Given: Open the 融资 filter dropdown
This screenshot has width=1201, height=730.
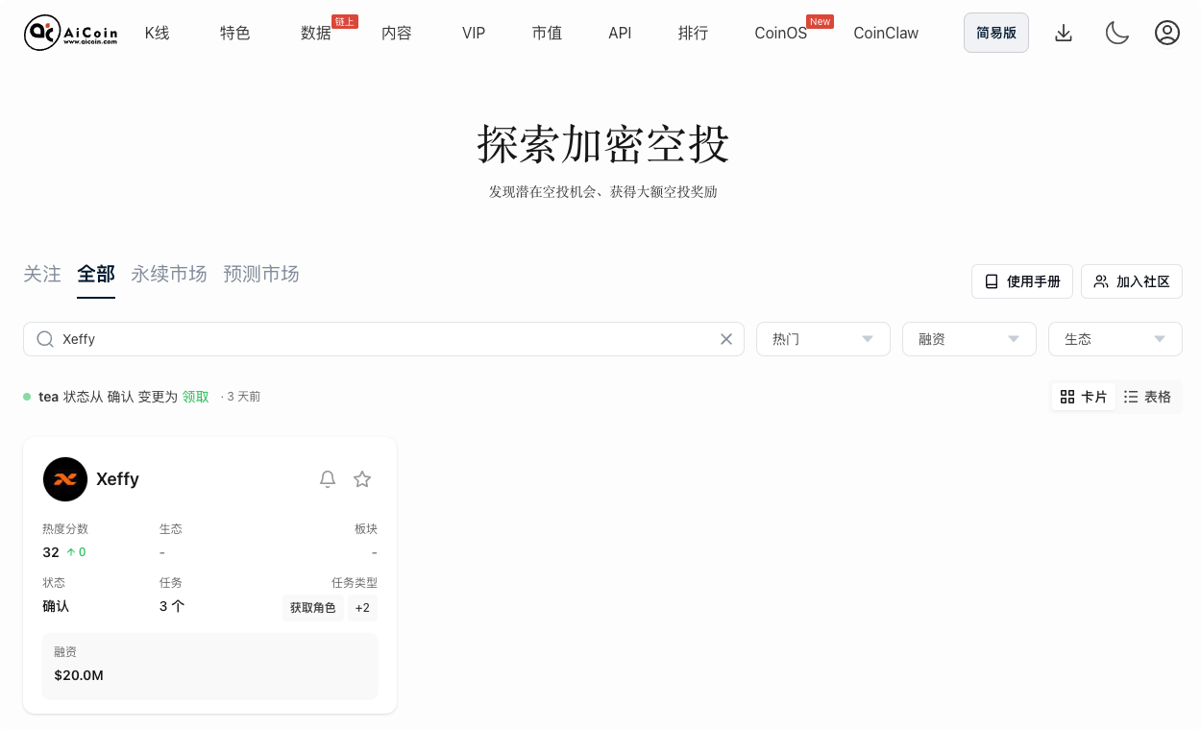Looking at the screenshot, I should pos(969,339).
